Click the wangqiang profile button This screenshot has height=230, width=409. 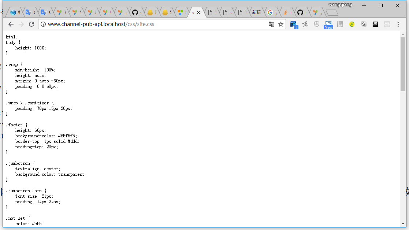coord(340,4)
